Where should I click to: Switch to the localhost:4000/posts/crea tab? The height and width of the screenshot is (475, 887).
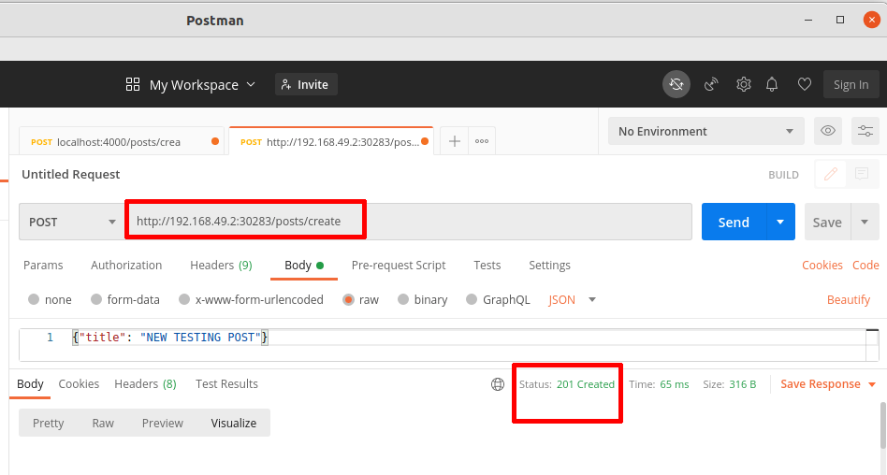coord(122,141)
